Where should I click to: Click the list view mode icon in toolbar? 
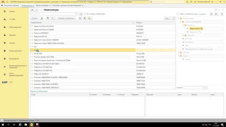click(48, 18)
